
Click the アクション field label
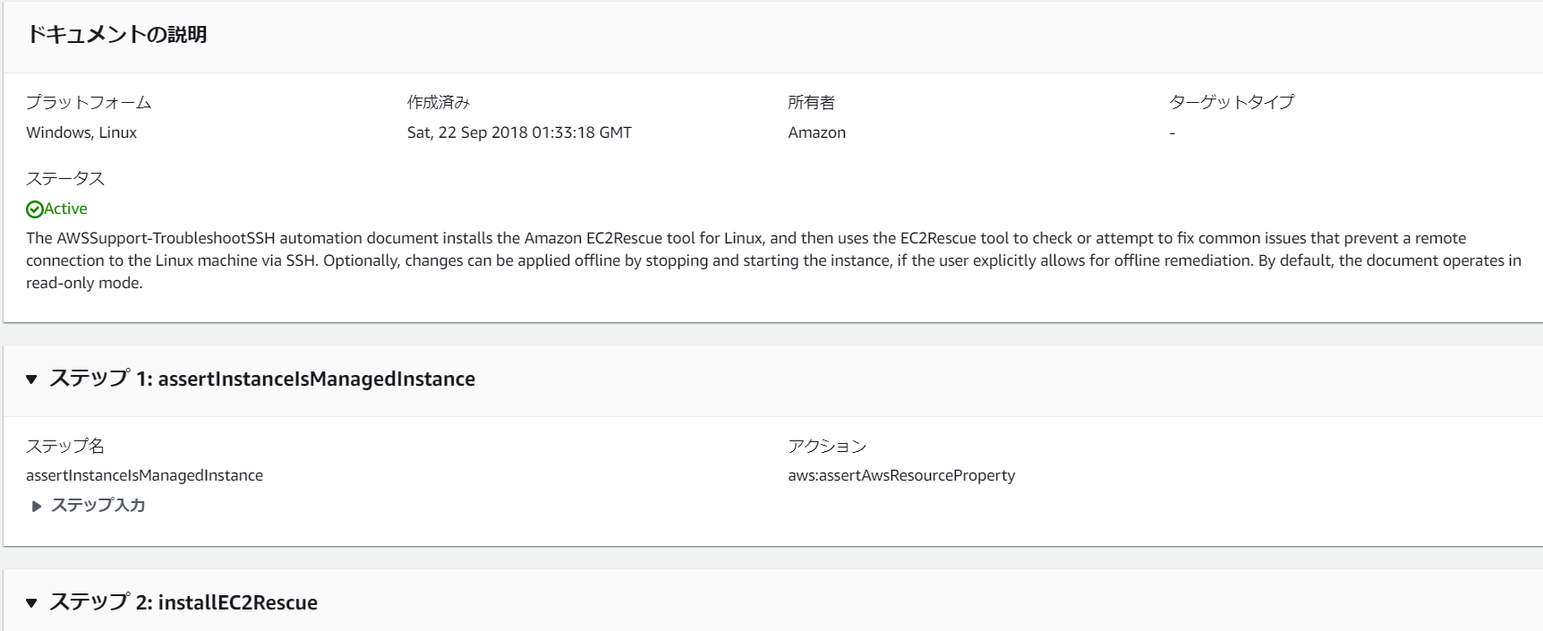pos(827,446)
